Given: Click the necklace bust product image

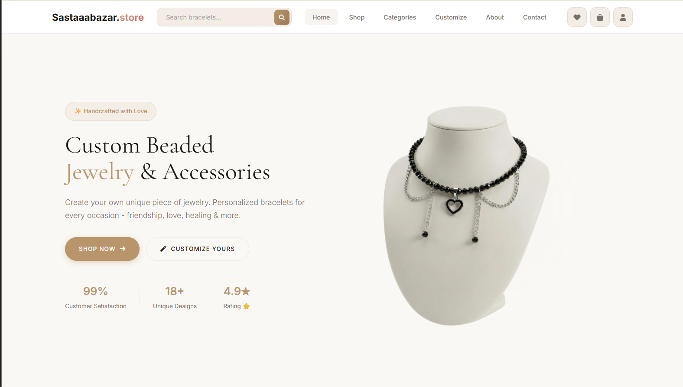Looking at the screenshot, I should [467, 215].
